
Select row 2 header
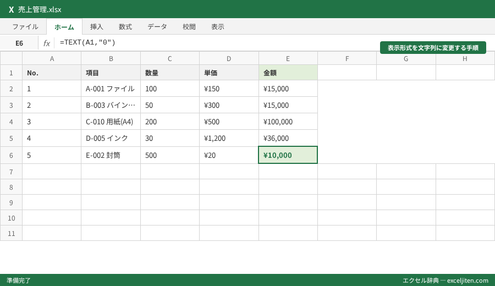(x=11, y=89)
